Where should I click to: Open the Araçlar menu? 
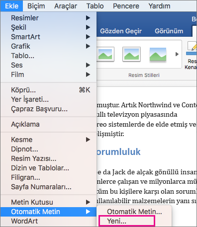coord(66,6)
